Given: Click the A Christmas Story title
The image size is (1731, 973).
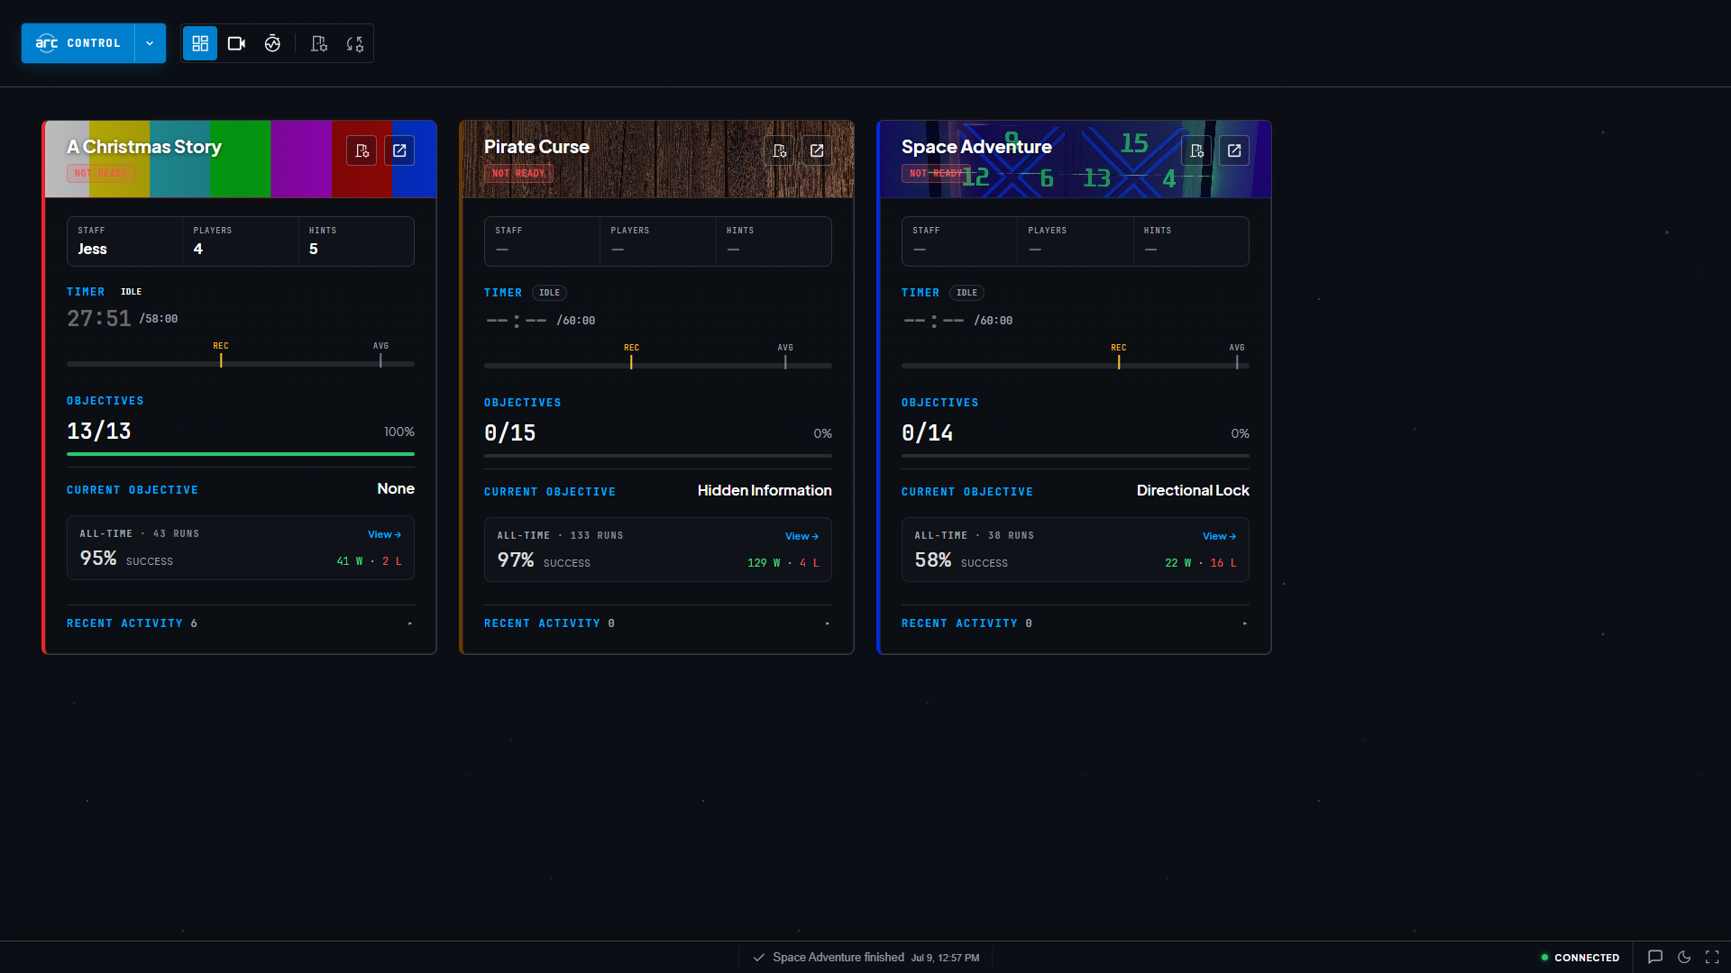Looking at the screenshot, I should [144, 147].
